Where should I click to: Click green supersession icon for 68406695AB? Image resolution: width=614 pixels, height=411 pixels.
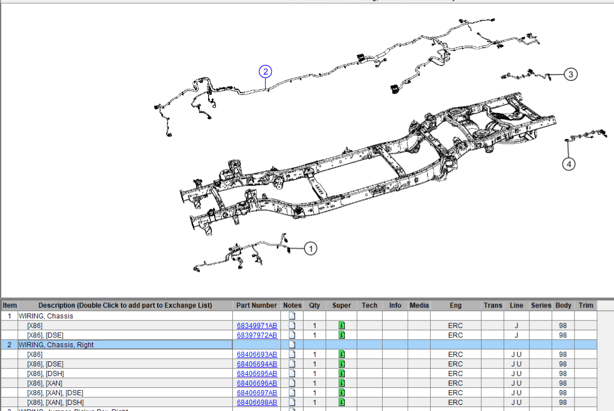pyautogui.click(x=342, y=374)
